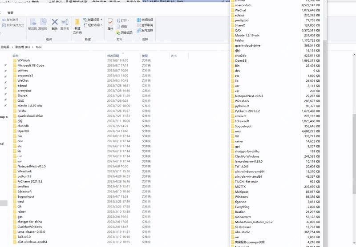Expand the Easy access (轻松访问) dropdown
356x247 pixels.
coord(102,25)
